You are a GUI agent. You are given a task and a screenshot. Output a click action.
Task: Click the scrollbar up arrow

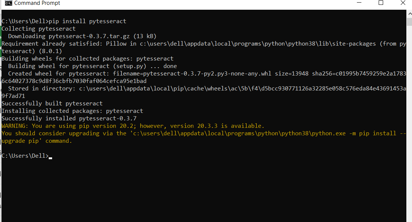(x=409, y=13)
